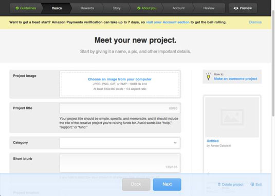Click the green checkmark on the Guidelines step
The width and height of the screenshot is (275, 196).
pyautogui.click(x=17, y=8)
